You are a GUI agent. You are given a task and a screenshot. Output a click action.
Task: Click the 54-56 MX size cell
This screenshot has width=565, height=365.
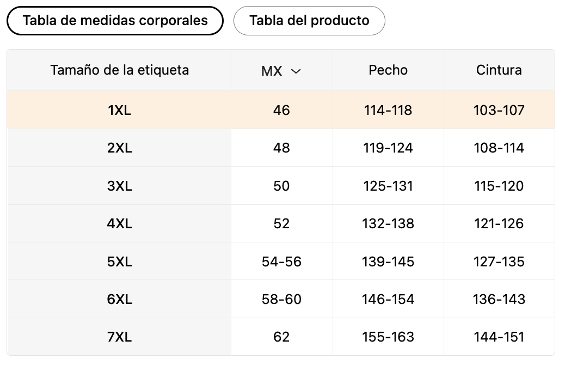coord(281,261)
